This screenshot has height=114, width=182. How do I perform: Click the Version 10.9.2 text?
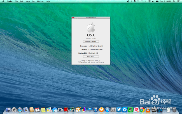tap(91, 38)
